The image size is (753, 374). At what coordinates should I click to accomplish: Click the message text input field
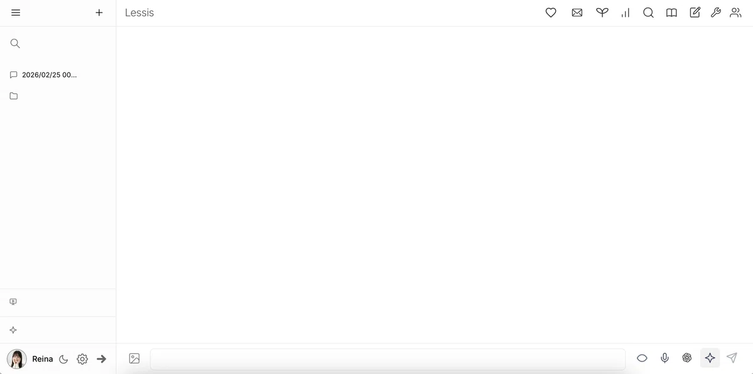coord(388,358)
